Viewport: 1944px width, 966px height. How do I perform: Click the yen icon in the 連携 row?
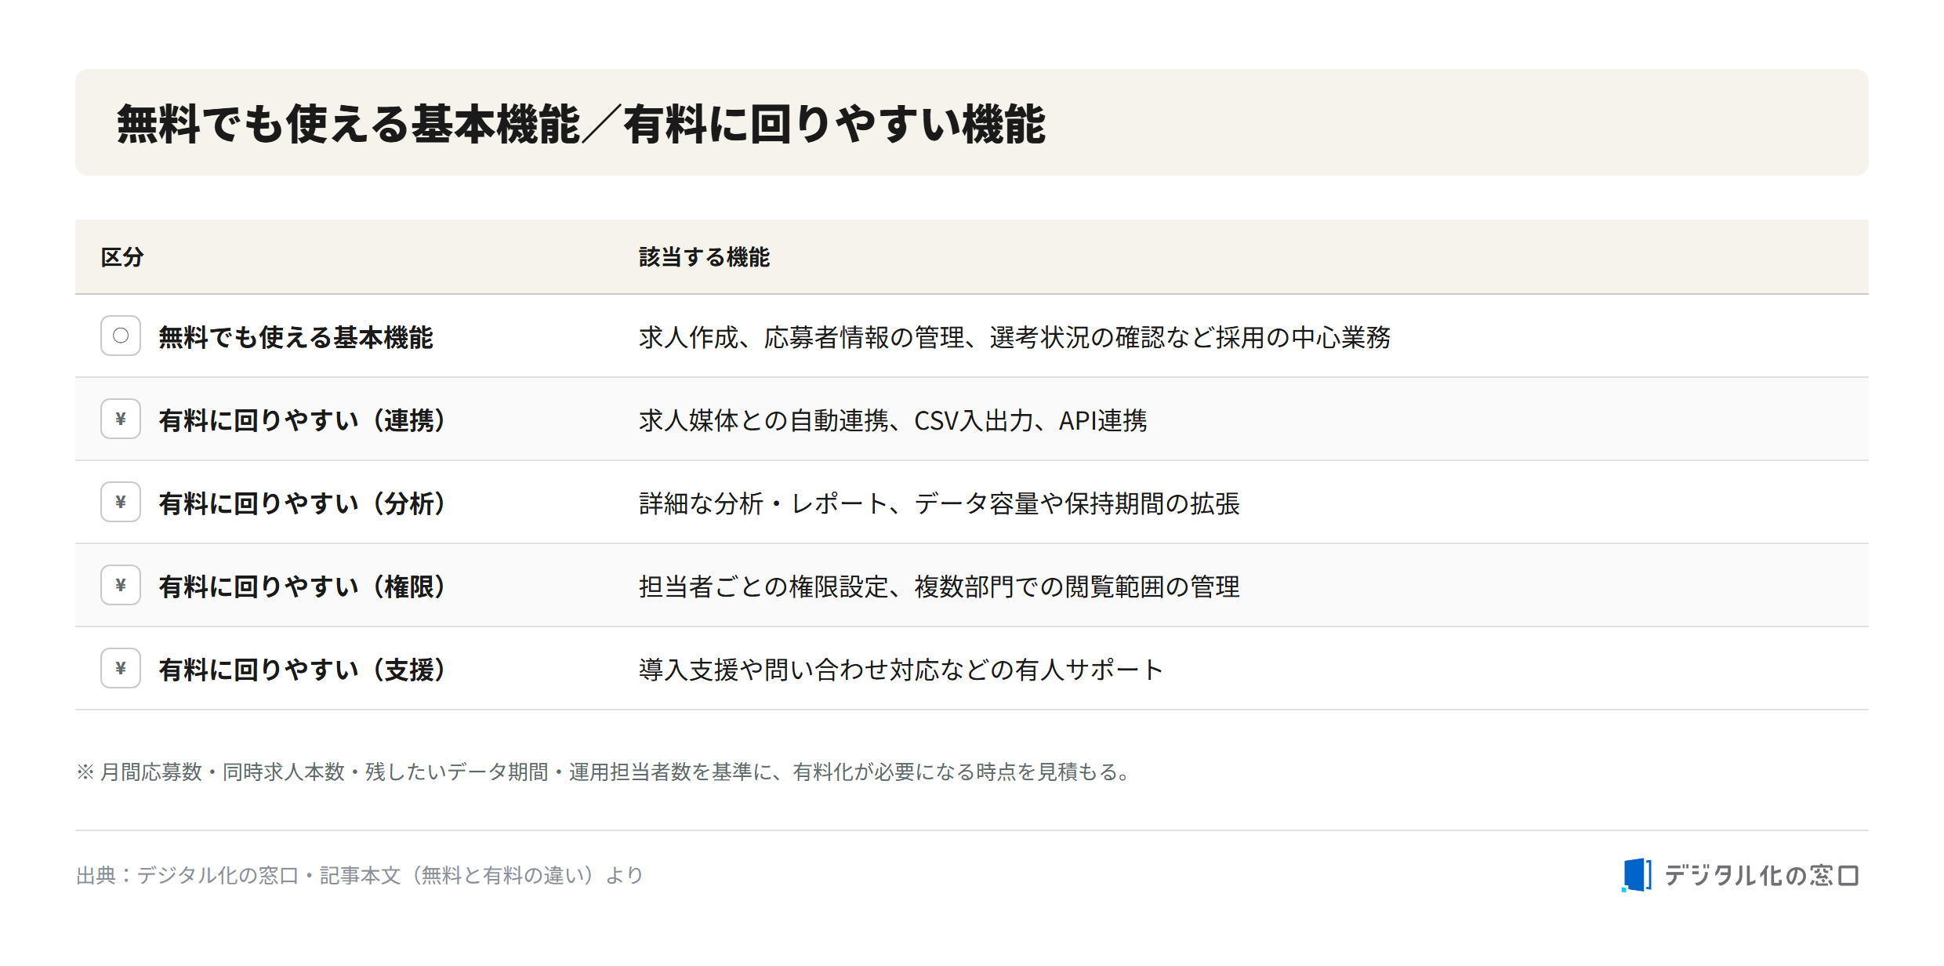(x=121, y=419)
